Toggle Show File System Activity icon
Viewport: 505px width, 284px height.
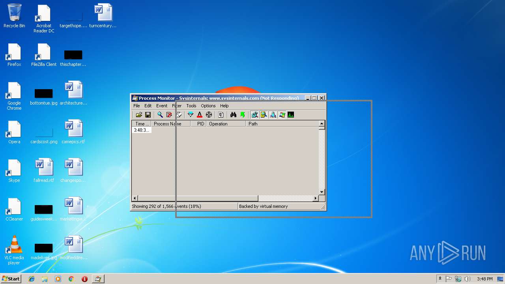[264, 115]
